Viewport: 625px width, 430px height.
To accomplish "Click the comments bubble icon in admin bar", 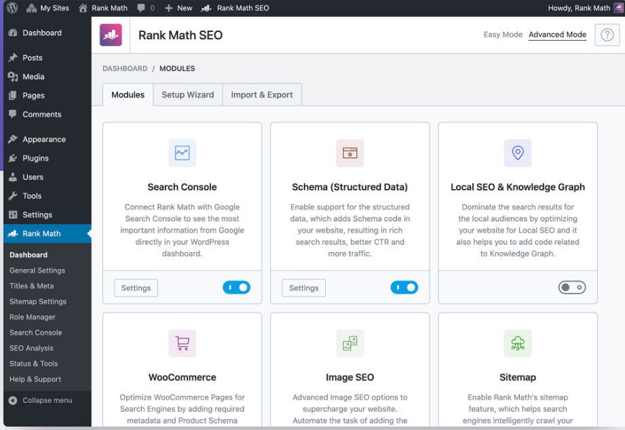I will coord(141,8).
